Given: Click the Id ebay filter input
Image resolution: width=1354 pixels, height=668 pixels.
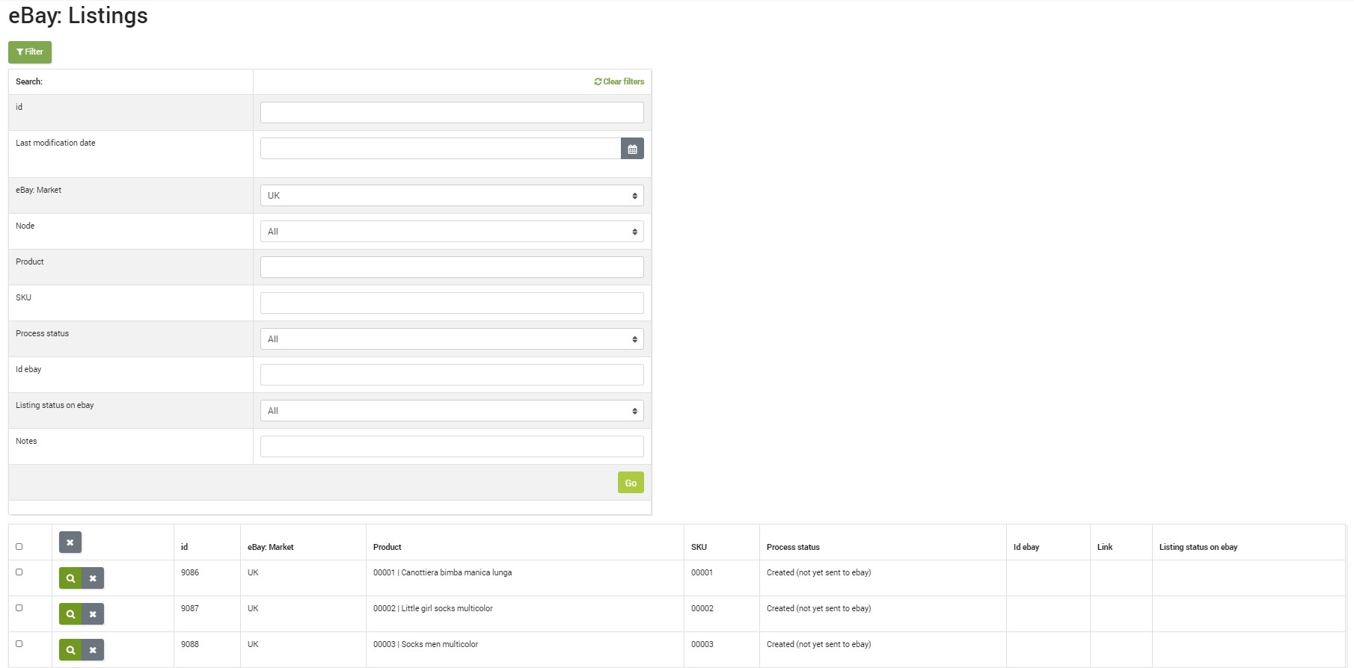Looking at the screenshot, I should coord(452,375).
